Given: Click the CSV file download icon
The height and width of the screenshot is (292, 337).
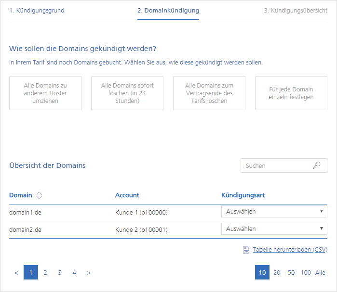Looking at the screenshot, I should (246, 250).
